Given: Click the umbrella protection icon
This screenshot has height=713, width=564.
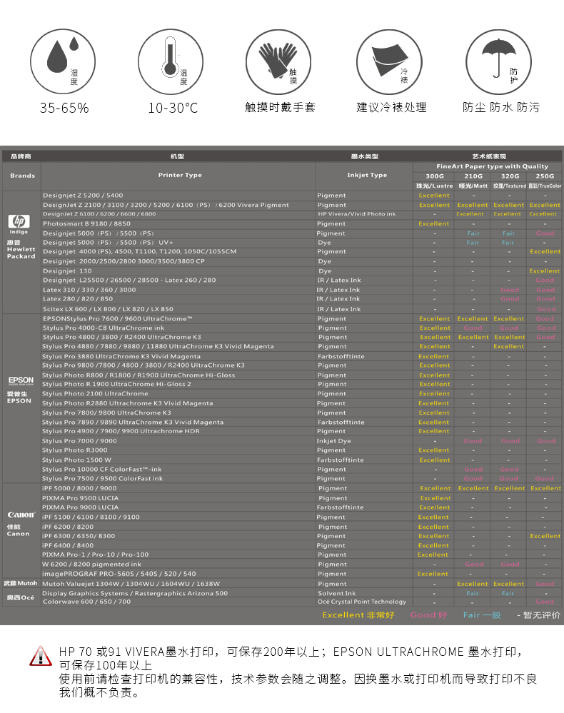Looking at the screenshot, I should 499,62.
